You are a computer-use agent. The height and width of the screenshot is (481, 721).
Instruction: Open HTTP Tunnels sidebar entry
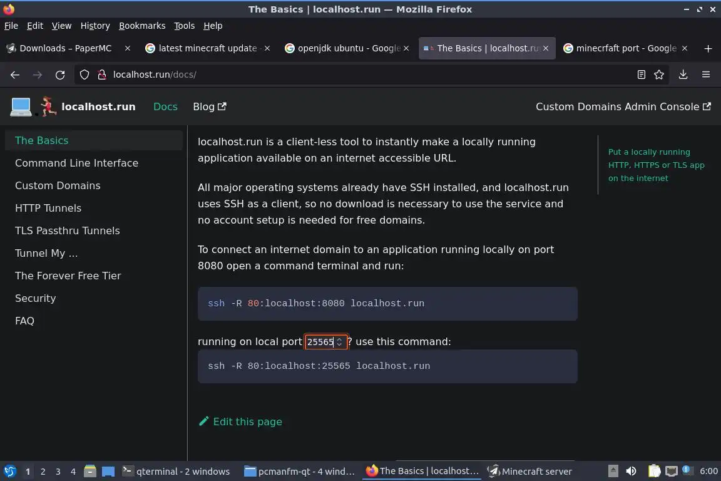pyautogui.click(x=94, y=208)
